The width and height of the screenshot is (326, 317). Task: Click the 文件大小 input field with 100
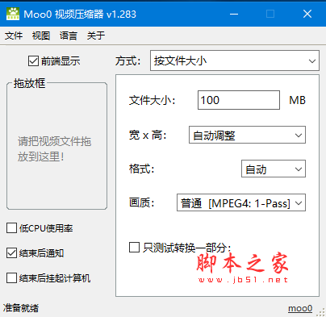(239, 100)
